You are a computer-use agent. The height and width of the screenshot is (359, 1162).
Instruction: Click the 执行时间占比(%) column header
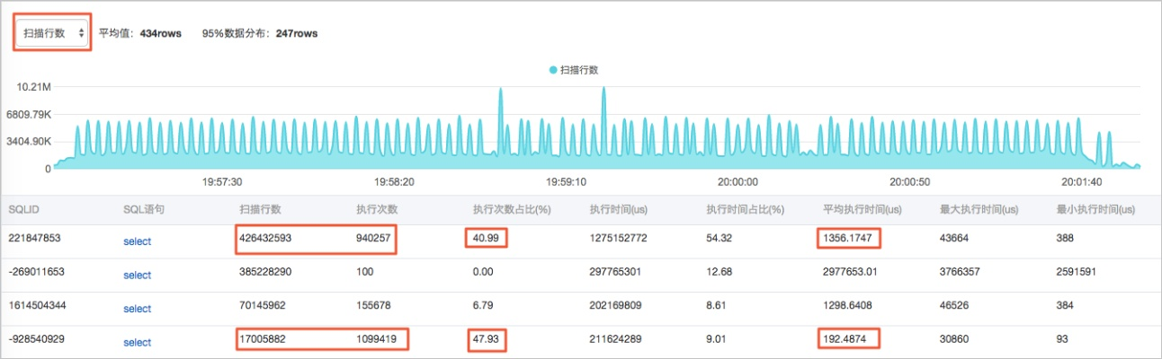pos(746,209)
